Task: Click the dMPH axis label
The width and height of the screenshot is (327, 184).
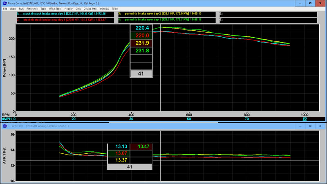Action: coord(7,119)
